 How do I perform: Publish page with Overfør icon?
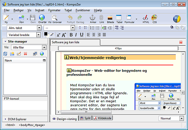pos(42,19)
